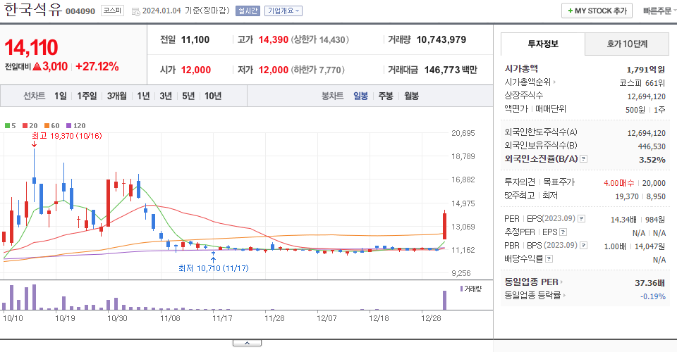This screenshot has width=677, height=352.
Task: Open the 기업개요 dropdown
Action: (x=283, y=11)
